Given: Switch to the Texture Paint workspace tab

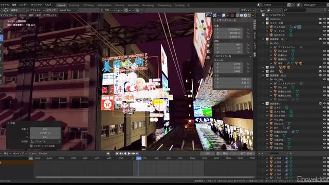Looking at the screenshot, I should coord(104,5).
